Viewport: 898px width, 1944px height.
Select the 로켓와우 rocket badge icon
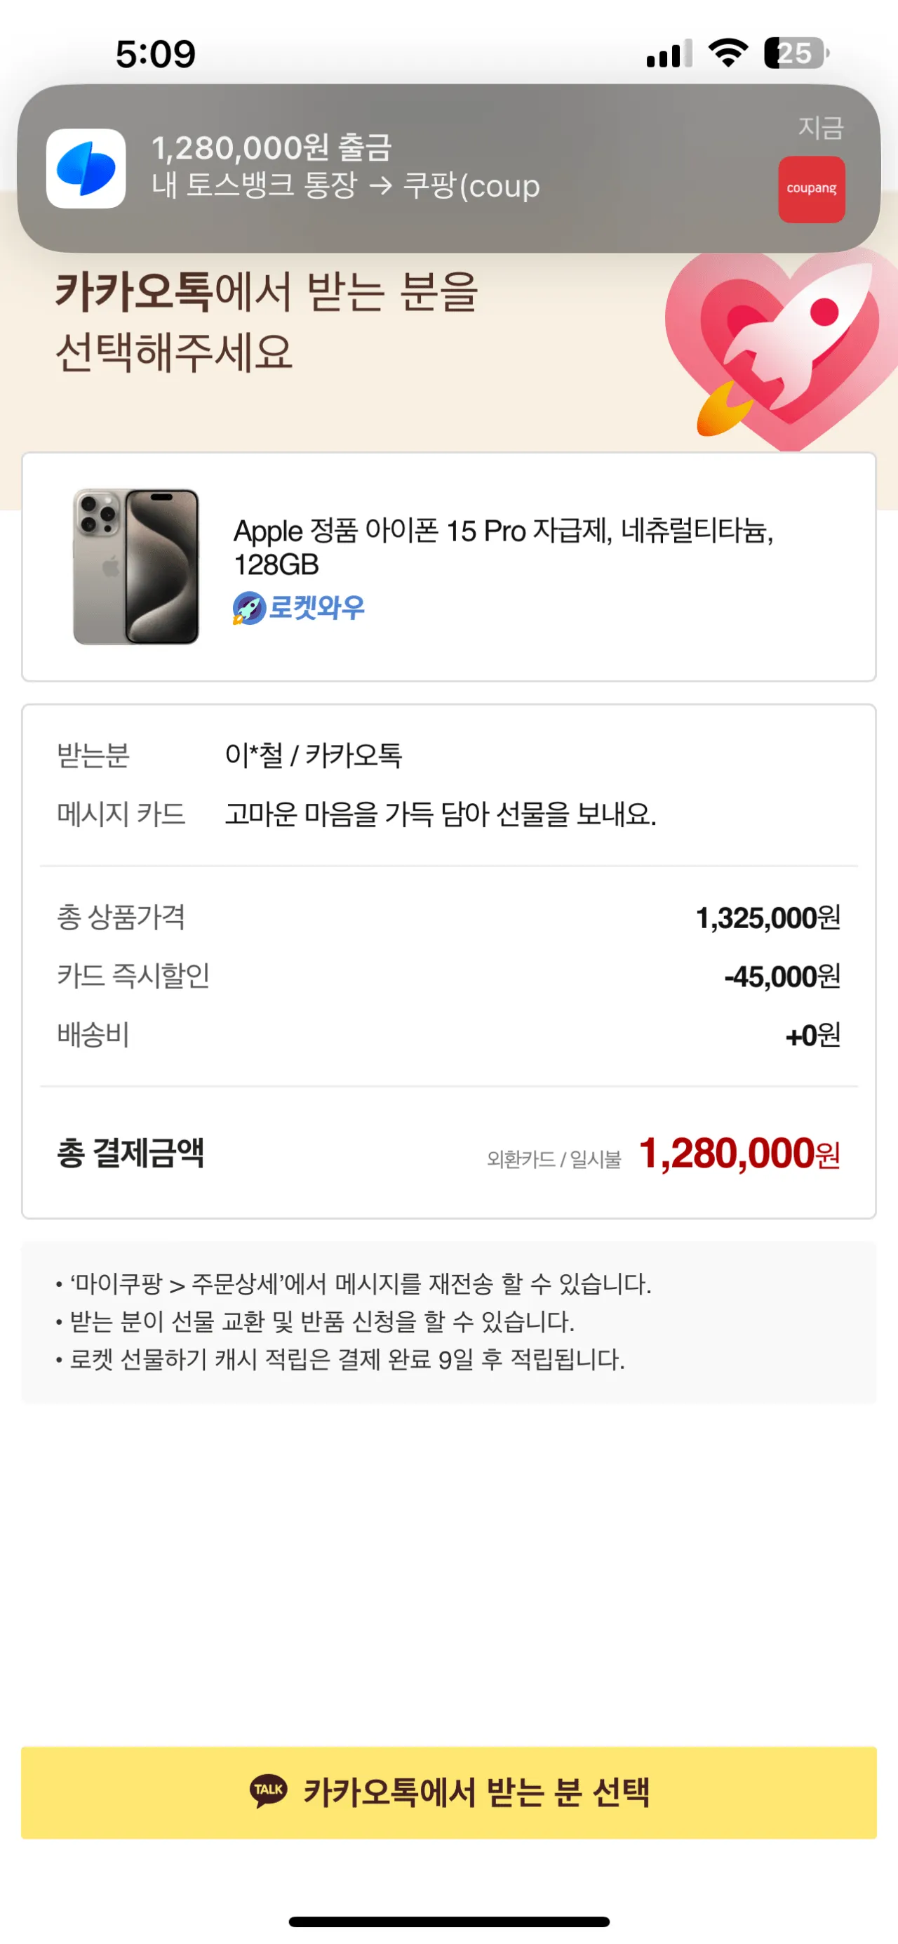click(x=246, y=608)
